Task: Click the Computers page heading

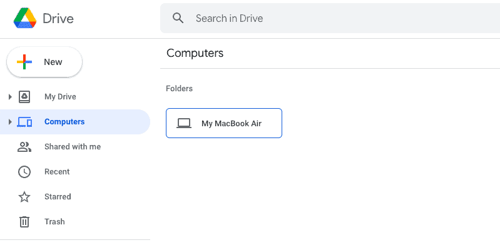Action: (195, 53)
